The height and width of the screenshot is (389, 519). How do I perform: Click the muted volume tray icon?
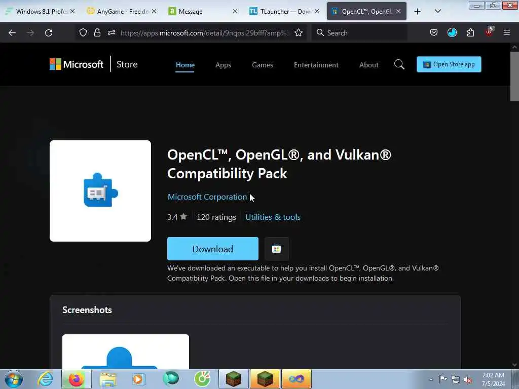pos(468,379)
